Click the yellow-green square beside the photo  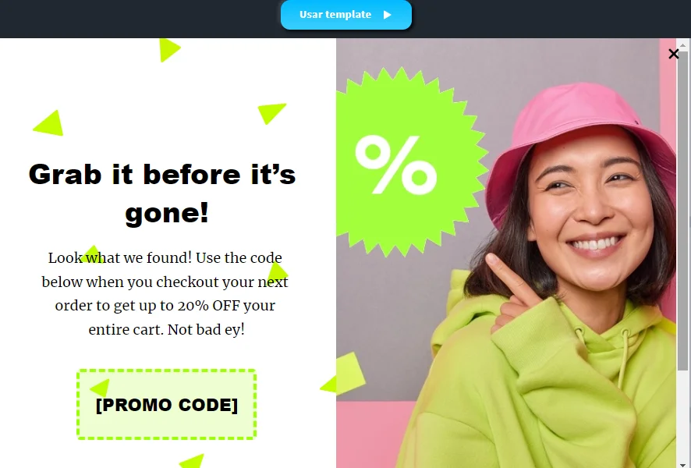point(350,372)
